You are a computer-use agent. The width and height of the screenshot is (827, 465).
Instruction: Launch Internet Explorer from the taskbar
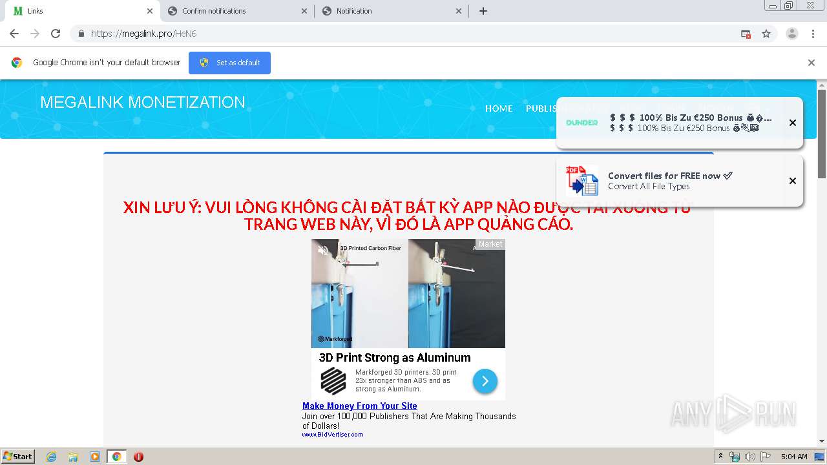pyautogui.click(x=51, y=457)
